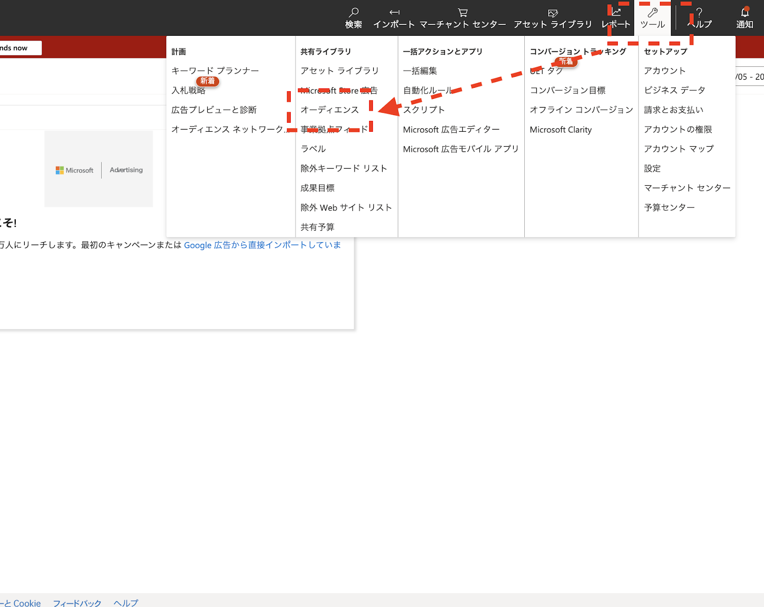
Task: Open アカウント マップ
Action: pyautogui.click(x=679, y=149)
